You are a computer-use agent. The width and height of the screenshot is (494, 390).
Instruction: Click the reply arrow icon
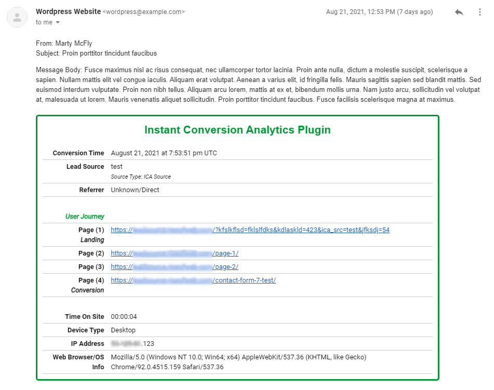(x=459, y=12)
